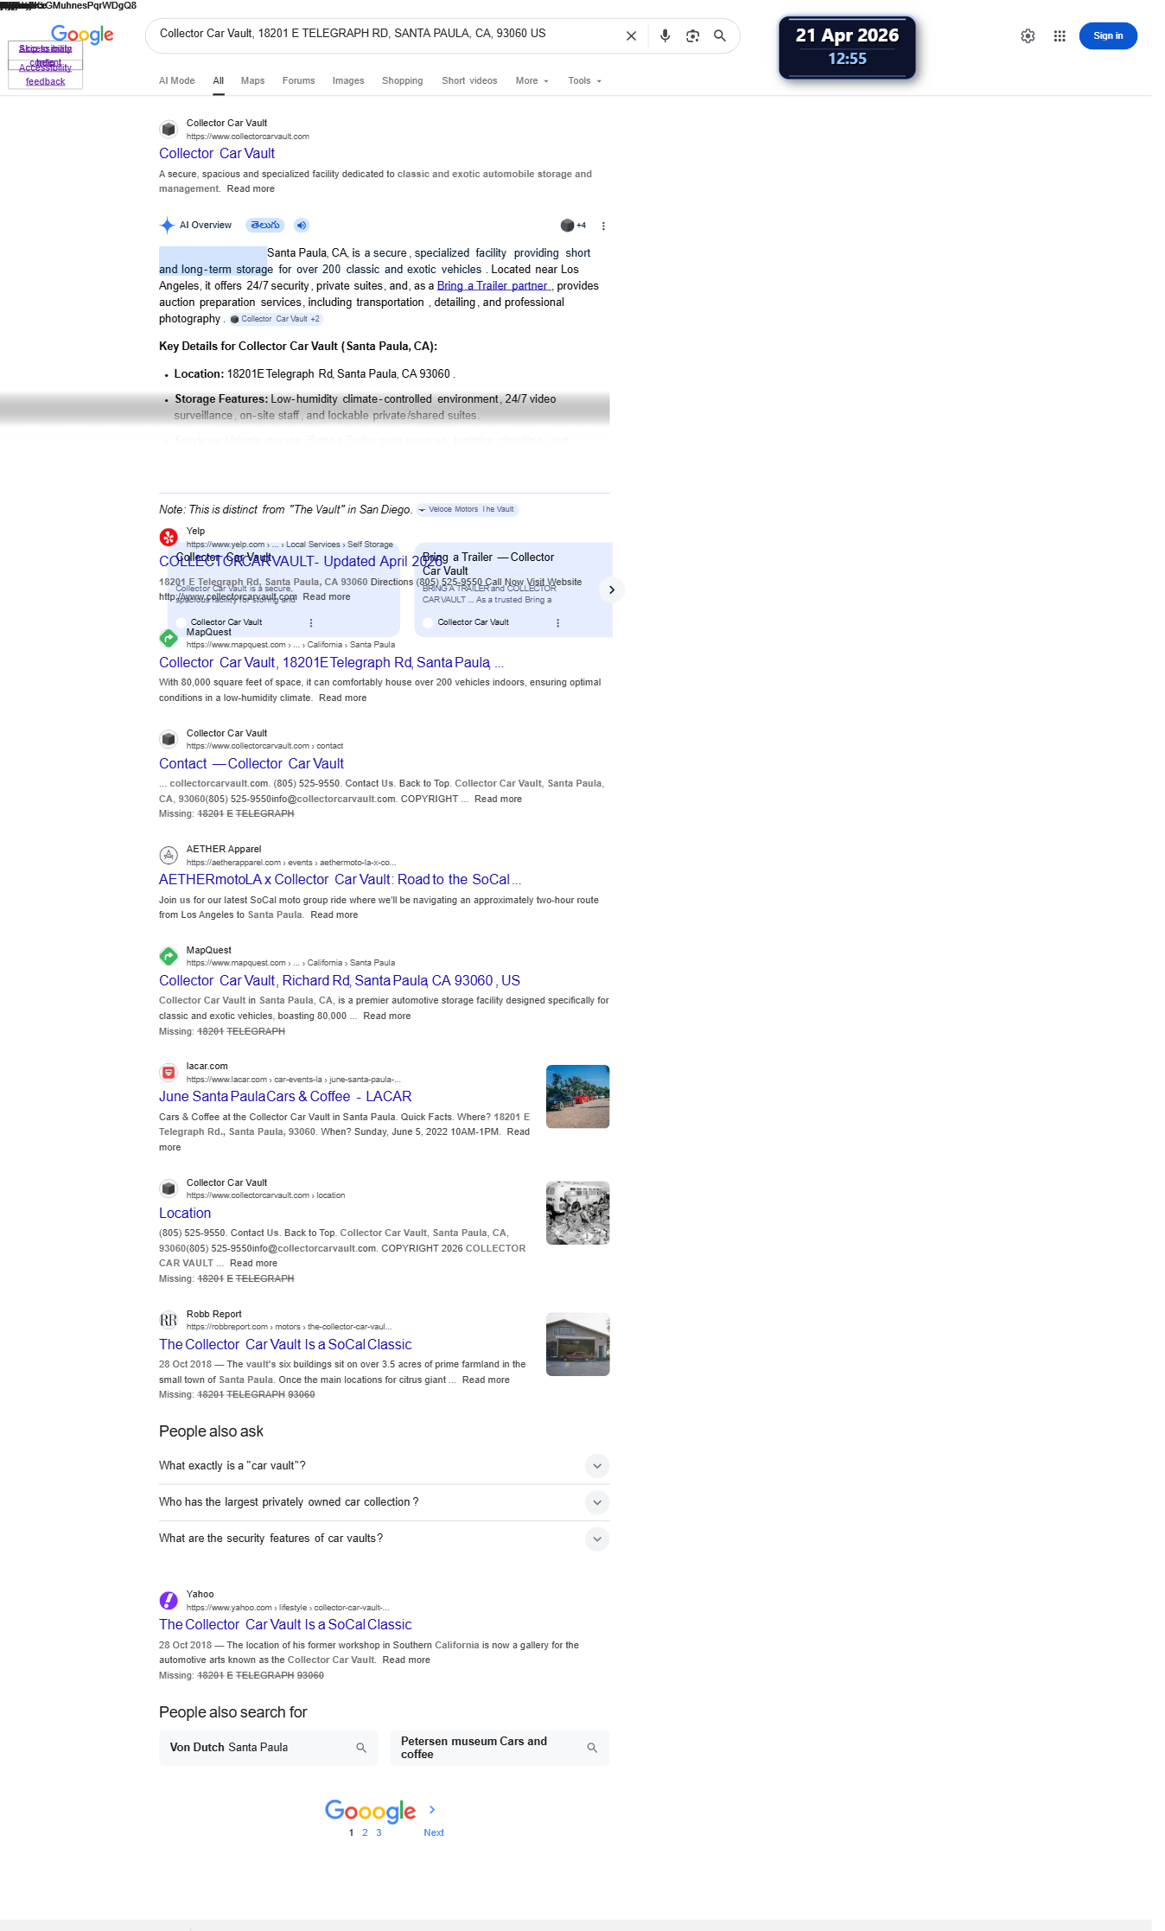Click the Sign in button
Viewport: 1165px width, 1931px height.
click(1108, 36)
